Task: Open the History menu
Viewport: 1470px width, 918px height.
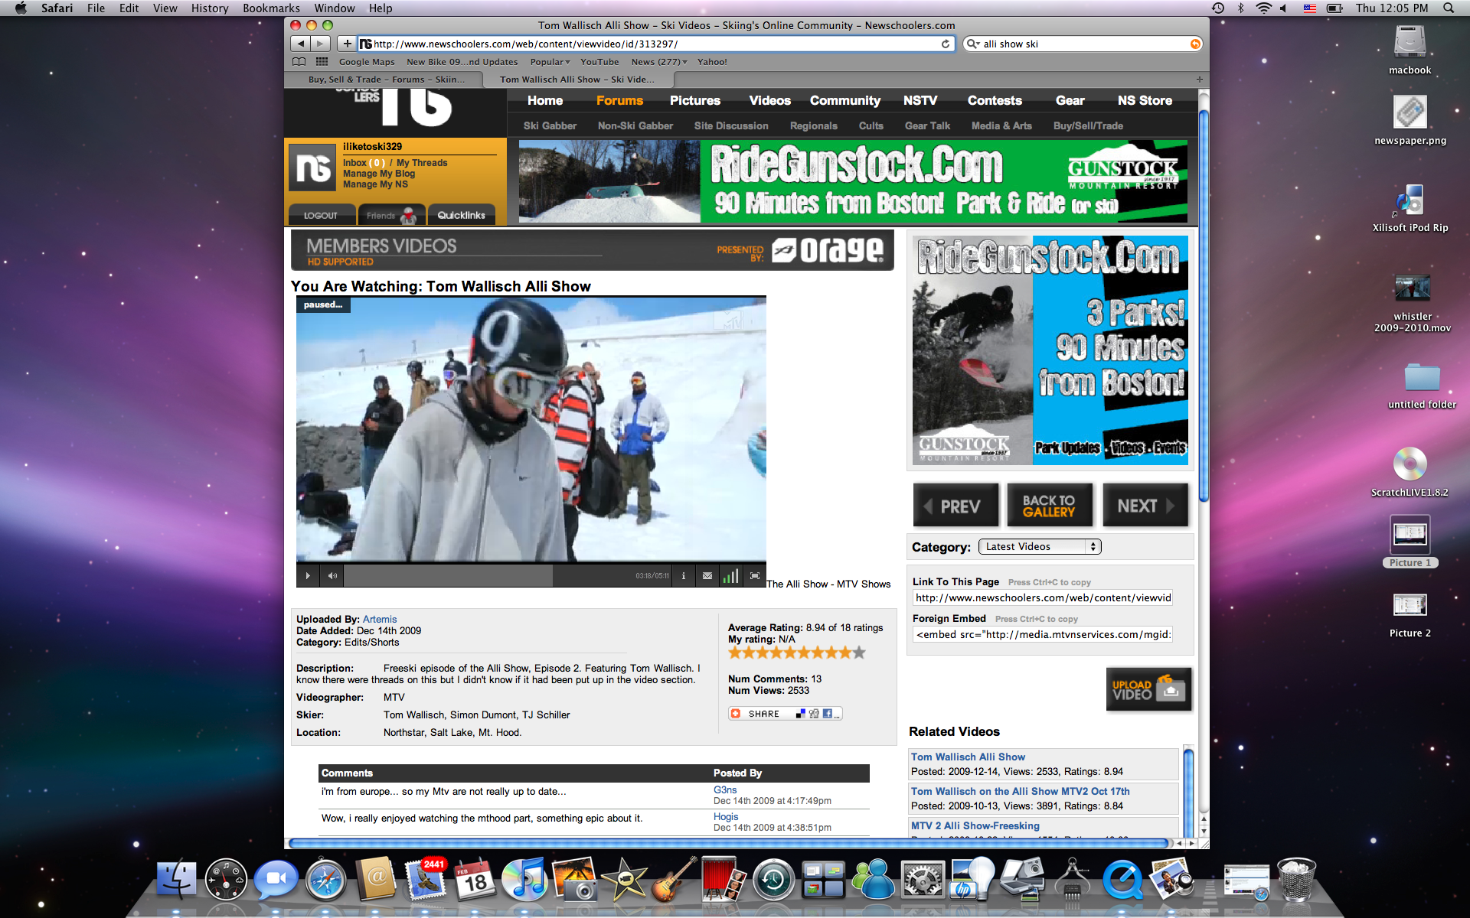Action: pyautogui.click(x=209, y=8)
